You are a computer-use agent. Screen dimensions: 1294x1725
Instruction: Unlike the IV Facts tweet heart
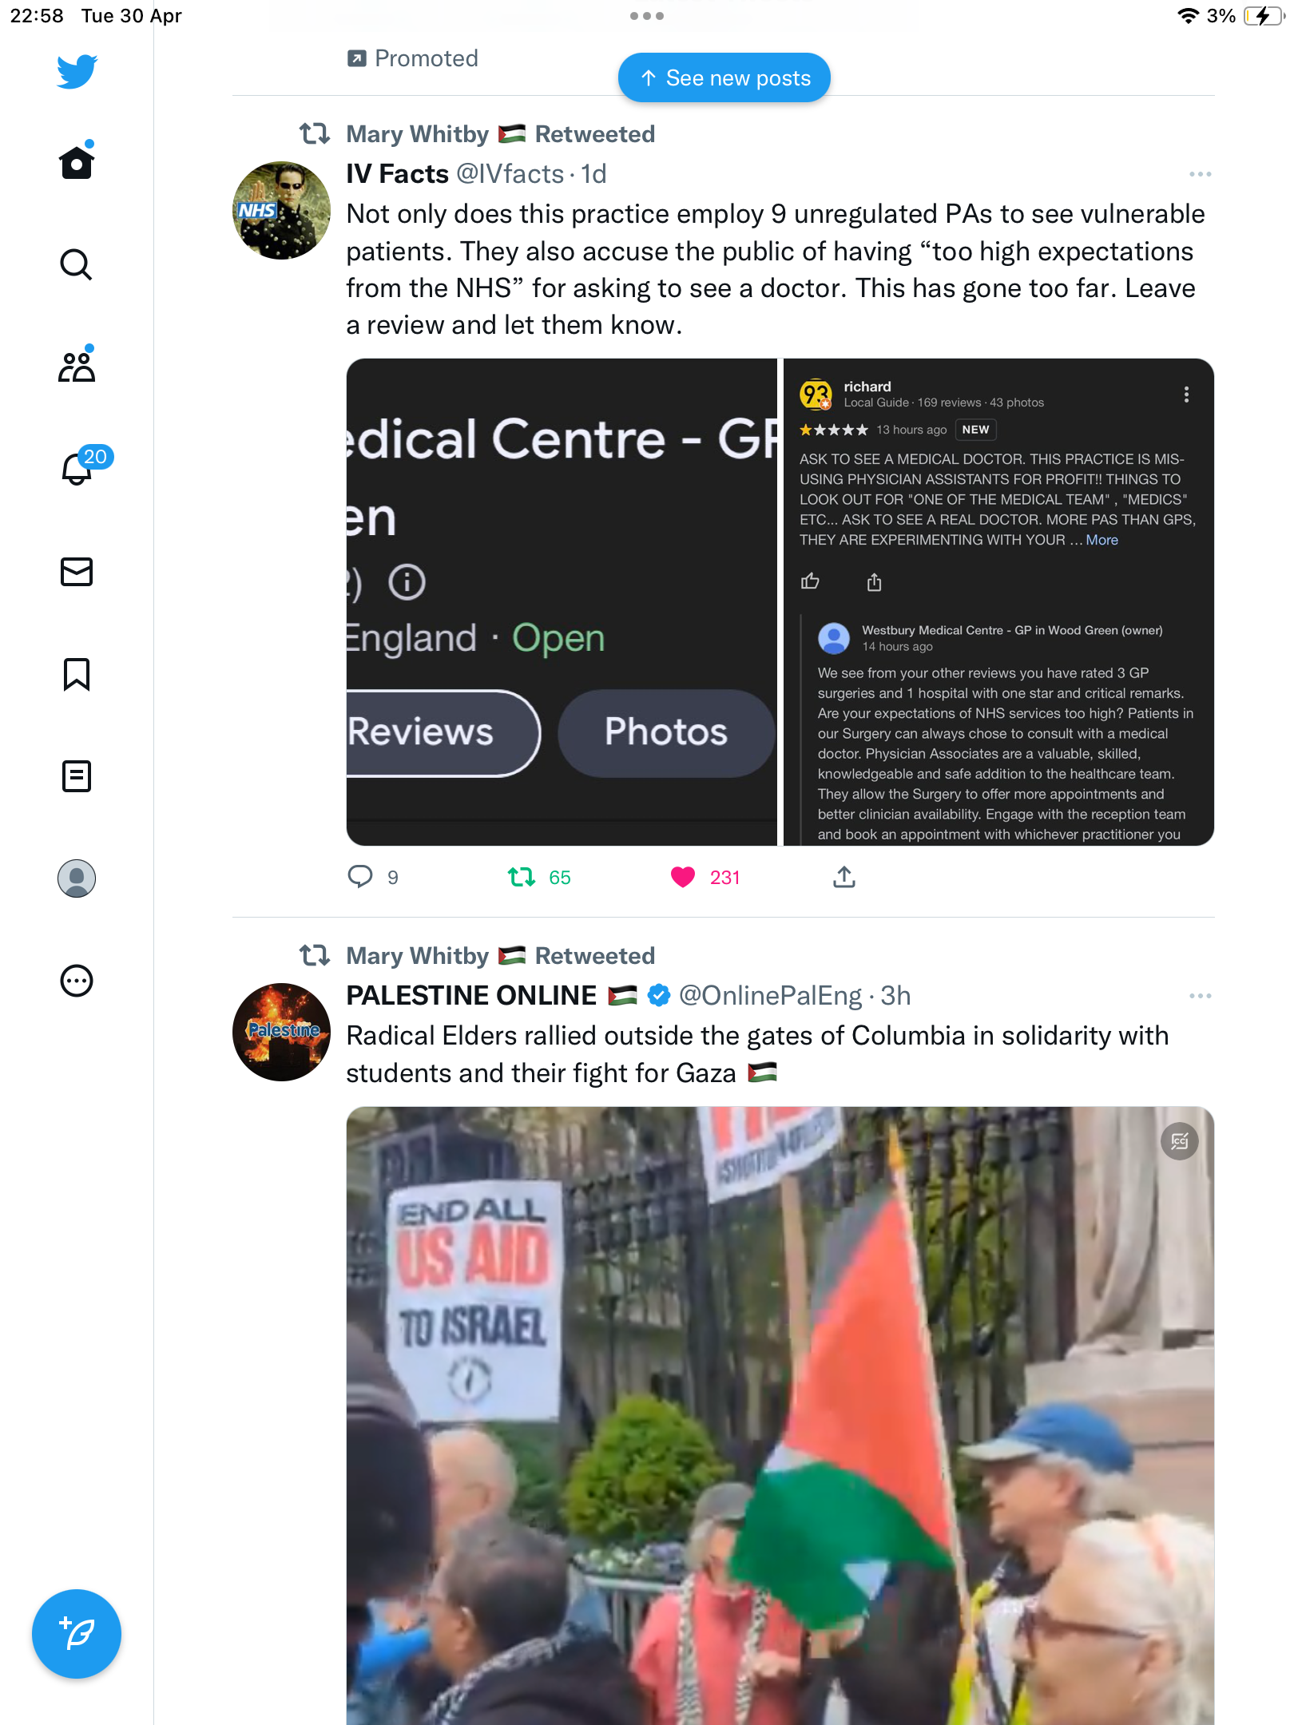pos(683,878)
